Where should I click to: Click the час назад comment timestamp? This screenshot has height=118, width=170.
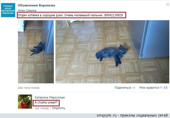coord(42,108)
